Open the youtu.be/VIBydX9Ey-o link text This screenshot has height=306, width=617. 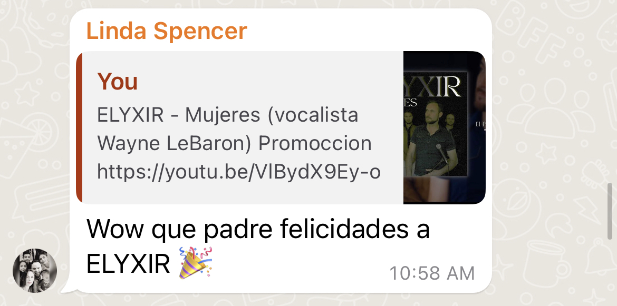tap(239, 172)
